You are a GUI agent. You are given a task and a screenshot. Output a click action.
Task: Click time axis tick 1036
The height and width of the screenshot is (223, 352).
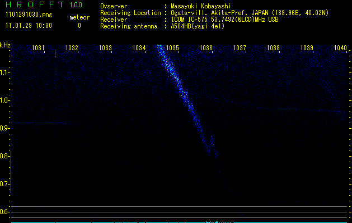click(x=206, y=47)
